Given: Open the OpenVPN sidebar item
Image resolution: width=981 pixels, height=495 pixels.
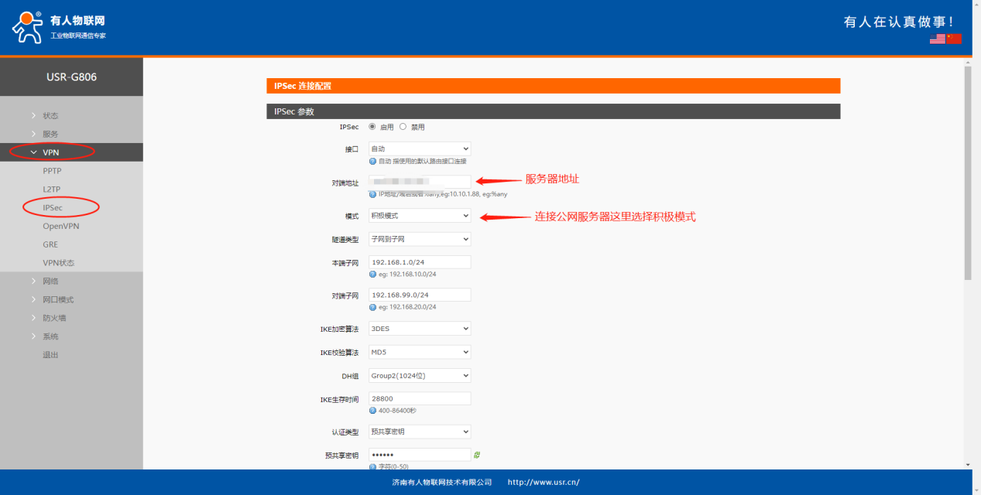Looking at the screenshot, I should [60, 226].
